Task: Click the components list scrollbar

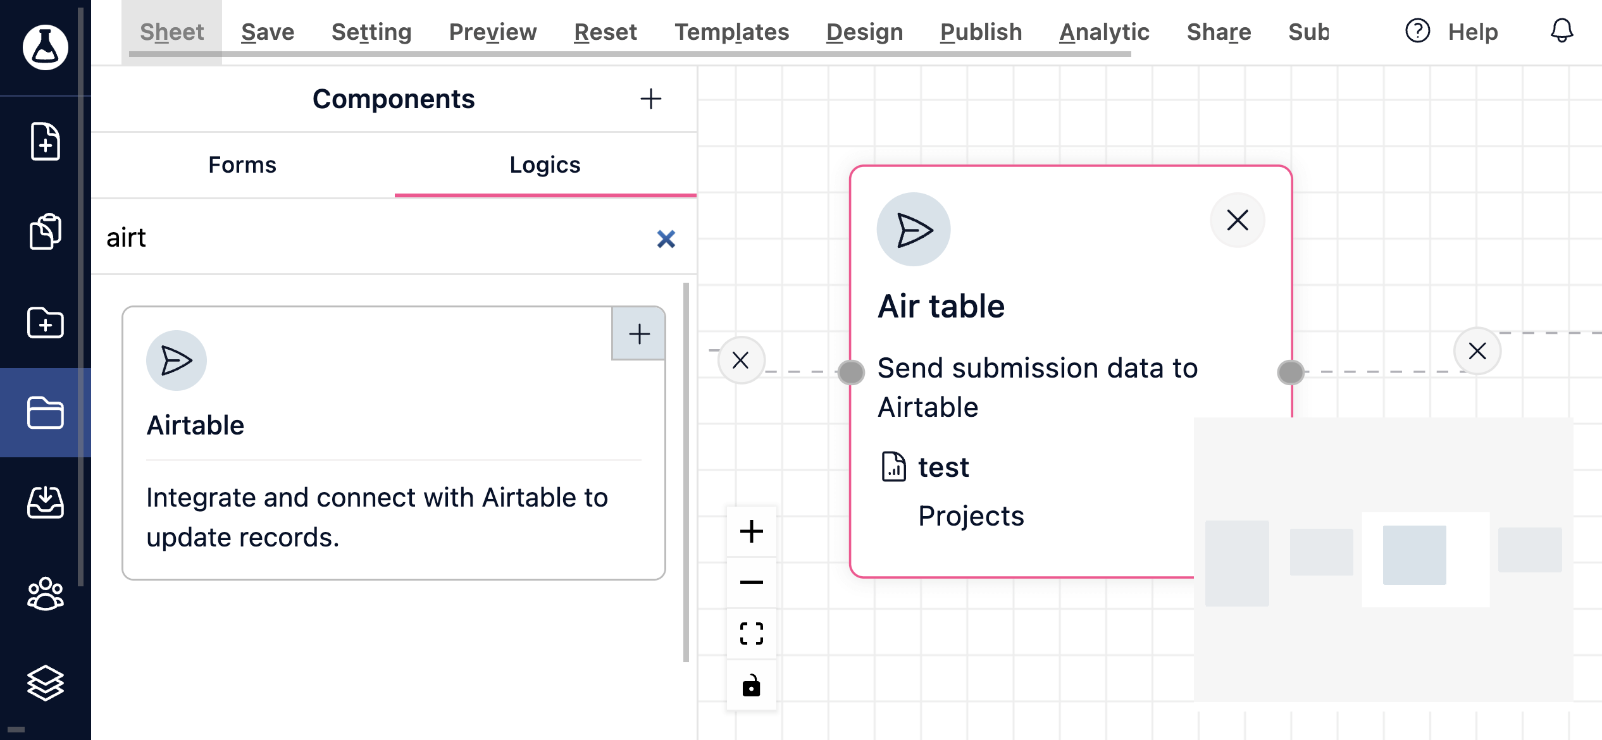Action: pos(686,472)
